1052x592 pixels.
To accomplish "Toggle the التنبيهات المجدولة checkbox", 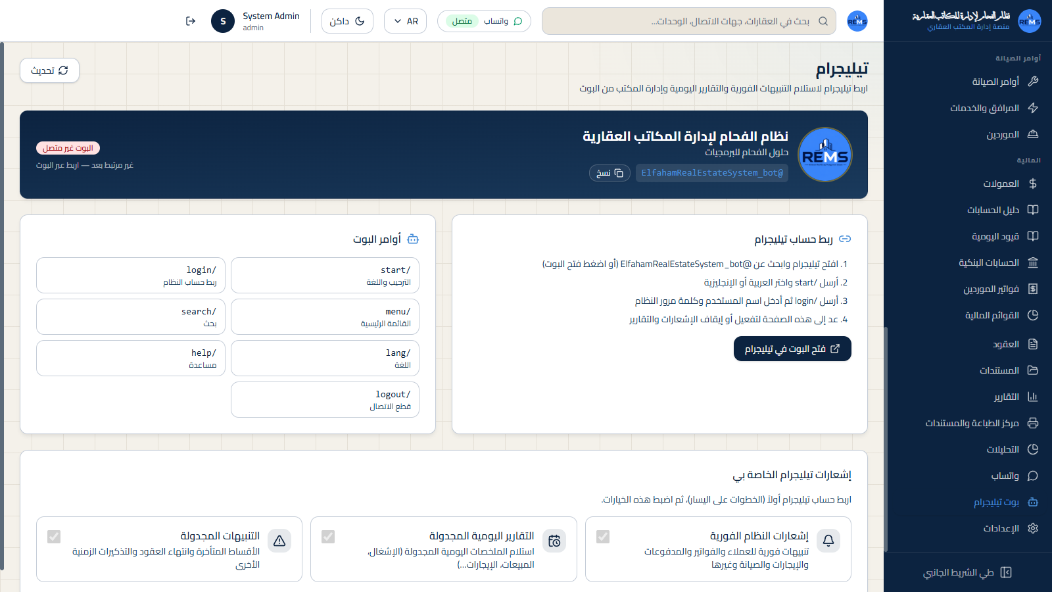I will 54,537.
